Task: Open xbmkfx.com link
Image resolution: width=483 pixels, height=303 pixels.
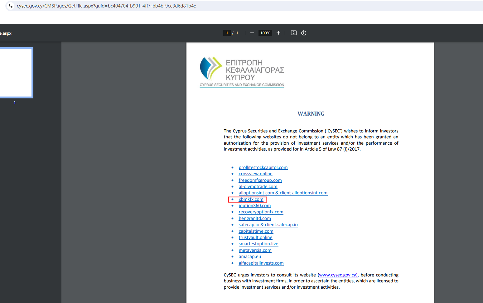Action: pyautogui.click(x=251, y=199)
